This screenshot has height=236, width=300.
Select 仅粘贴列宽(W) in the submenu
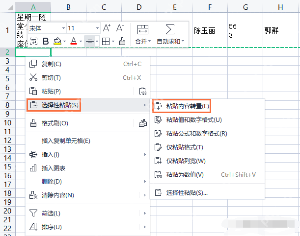pyautogui.click(x=208, y=161)
